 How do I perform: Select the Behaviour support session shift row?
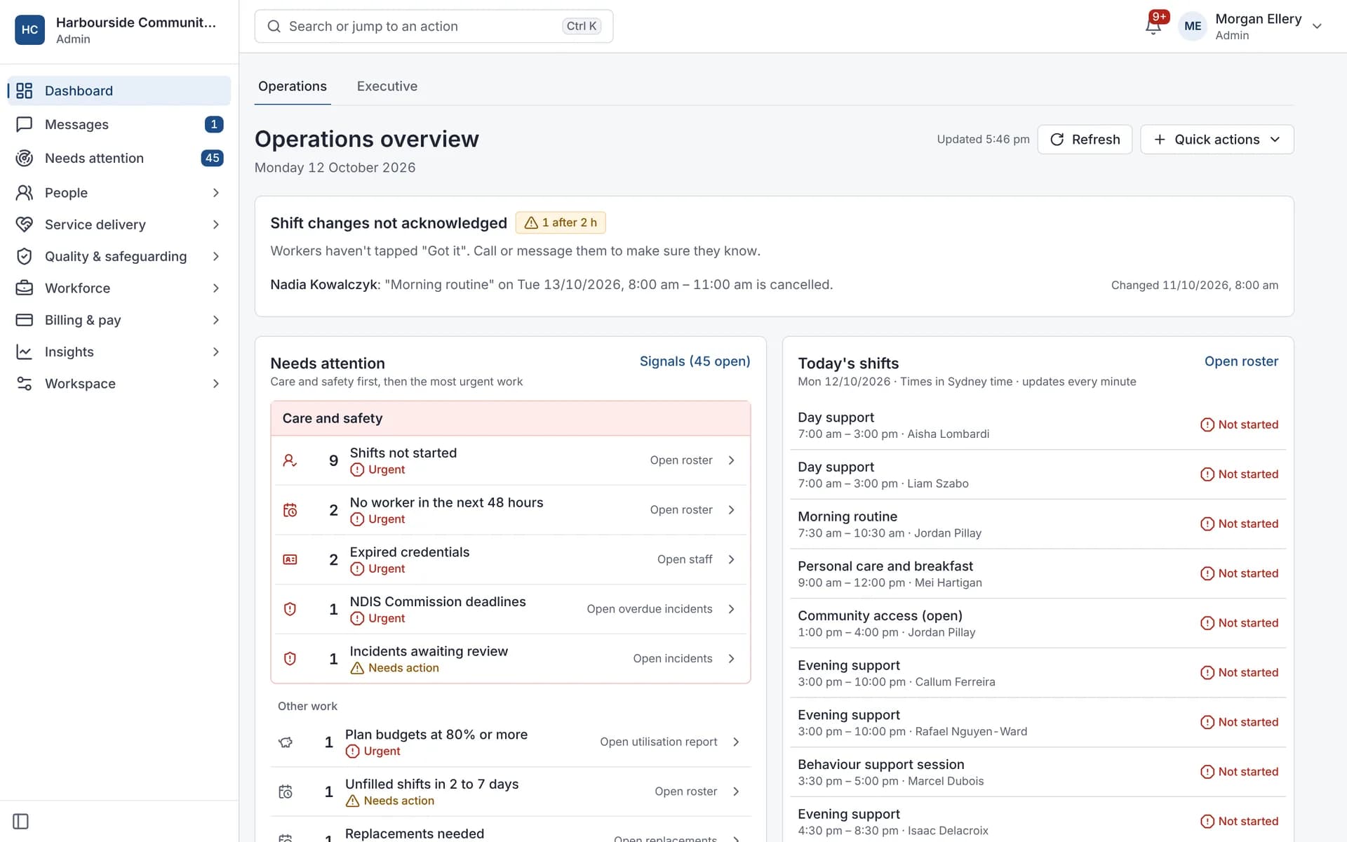[1038, 772]
